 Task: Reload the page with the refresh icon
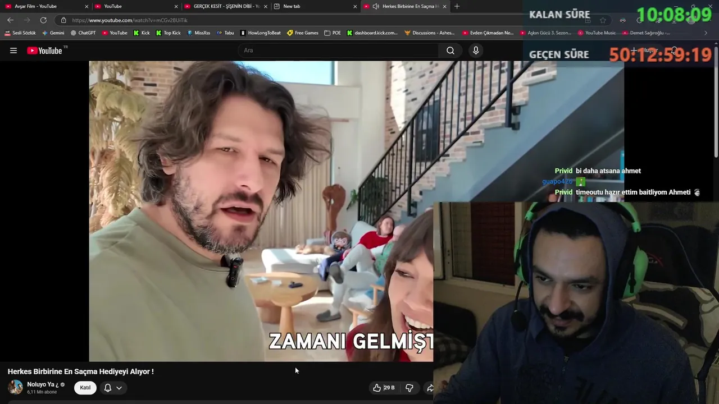43,20
